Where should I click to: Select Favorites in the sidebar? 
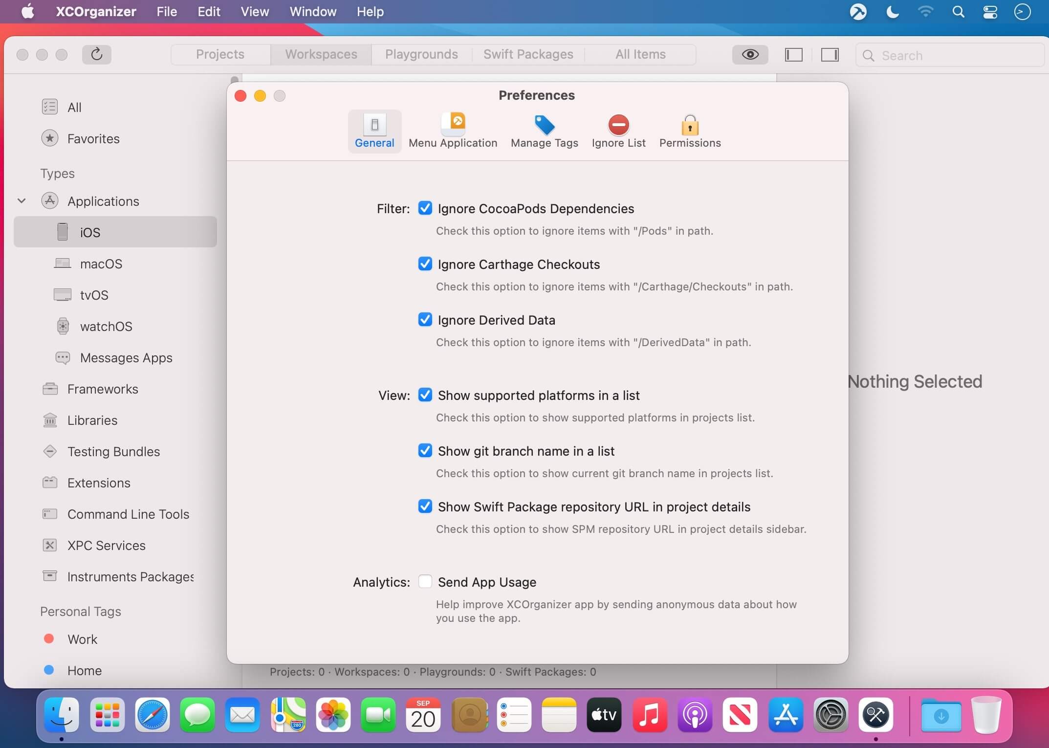pos(93,139)
